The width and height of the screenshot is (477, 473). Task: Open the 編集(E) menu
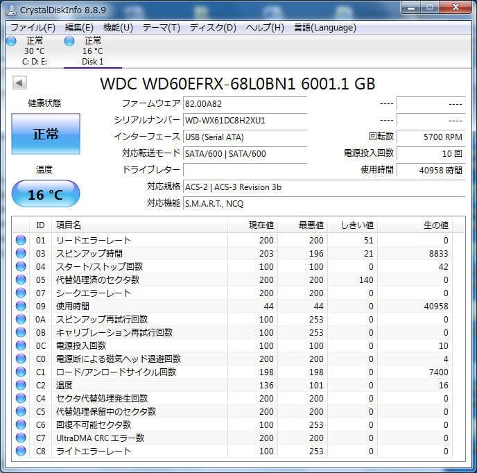coord(79,28)
